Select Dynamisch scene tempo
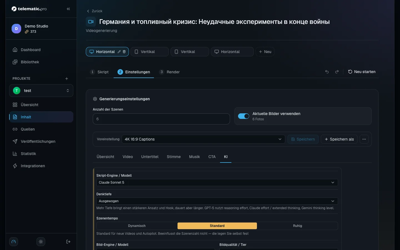Image resolution: width=400 pixels, height=250 pixels. 137,226
